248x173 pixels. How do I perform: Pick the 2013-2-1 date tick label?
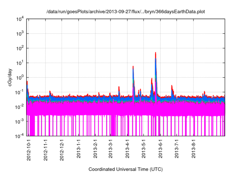(95, 148)
